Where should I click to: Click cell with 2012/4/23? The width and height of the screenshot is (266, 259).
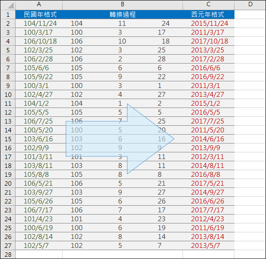pos(208,219)
